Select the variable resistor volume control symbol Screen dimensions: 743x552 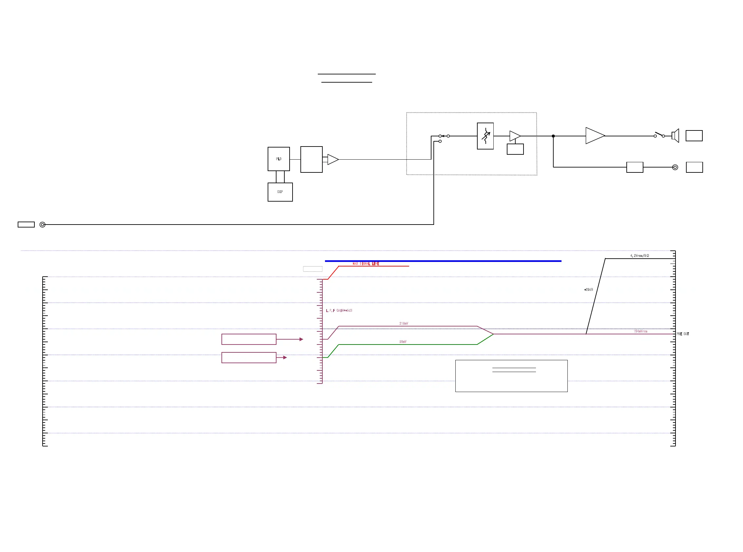point(485,136)
